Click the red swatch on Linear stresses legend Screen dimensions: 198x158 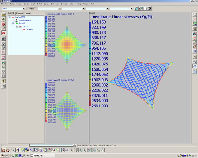coord(90,103)
